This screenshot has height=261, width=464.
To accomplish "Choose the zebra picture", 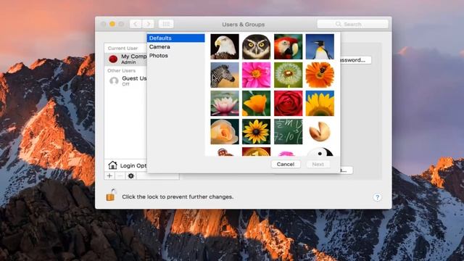I will [225, 75].
